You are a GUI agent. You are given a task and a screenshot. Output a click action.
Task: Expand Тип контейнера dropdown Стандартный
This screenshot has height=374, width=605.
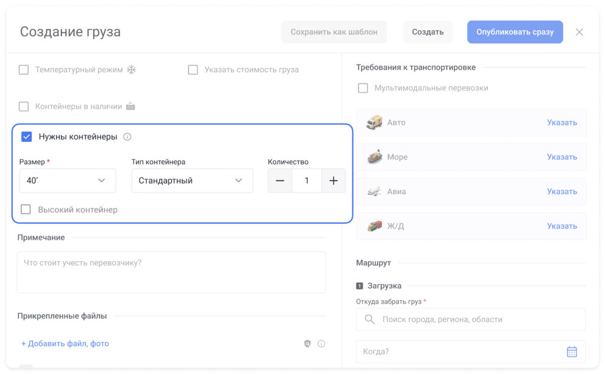point(192,181)
